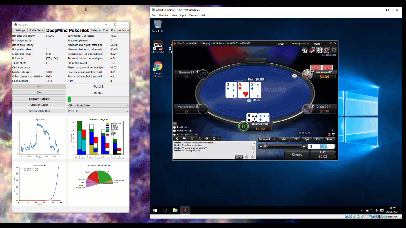Expand the Sit out options dropdown arrow

point(196,135)
